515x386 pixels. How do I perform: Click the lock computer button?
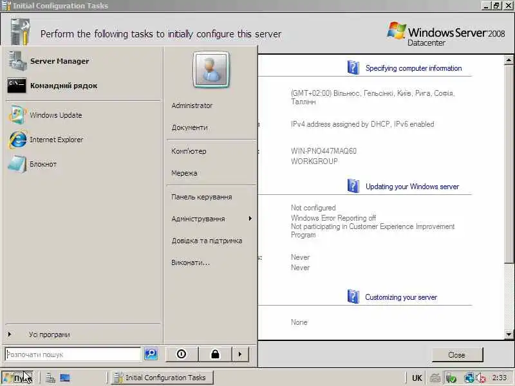[x=215, y=354]
